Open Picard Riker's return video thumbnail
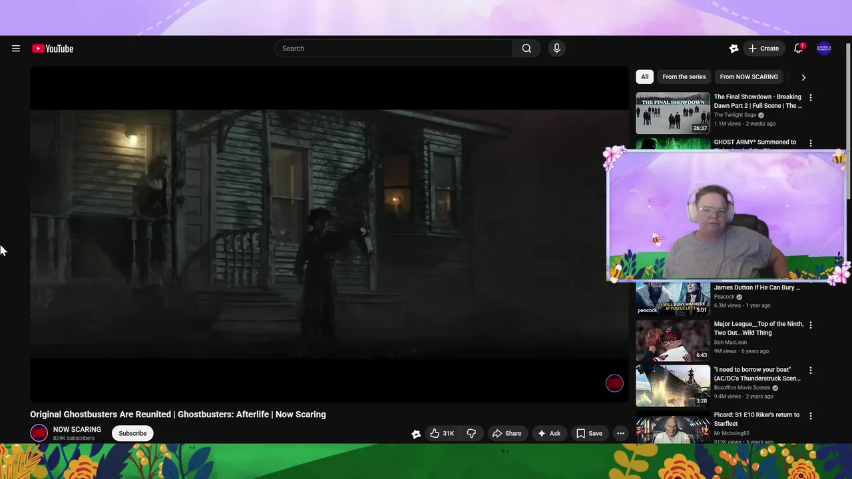Image resolution: width=852 pixels, height=479 pixels. [x=673, y=427]
